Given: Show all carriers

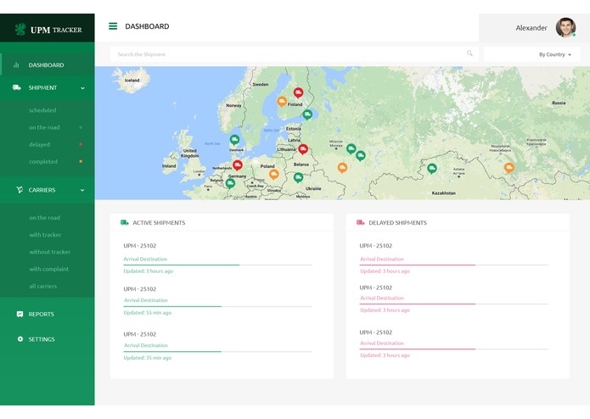Looking at the screenshot, I should (x=43, y=286).
